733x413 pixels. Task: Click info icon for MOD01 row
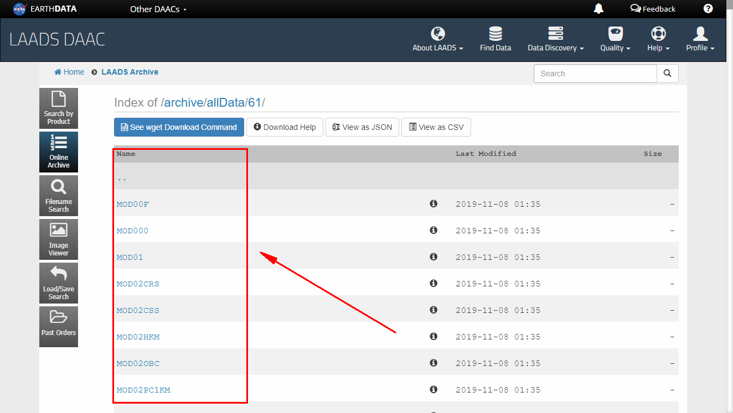(x=433, y=257)
